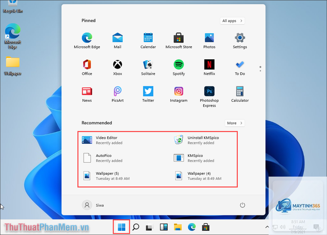This screenshot has width=327, height=235.
Task: Open Microsoft Store from the taskbar
Action: (206, 227)
